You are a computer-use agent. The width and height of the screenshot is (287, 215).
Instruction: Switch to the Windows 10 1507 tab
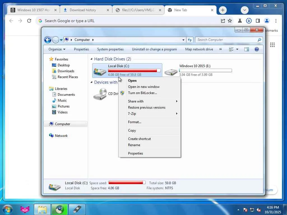[x=34, y=10]
